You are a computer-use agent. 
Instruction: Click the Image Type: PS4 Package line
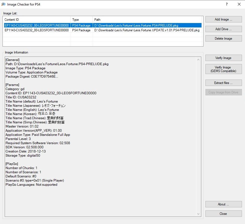(25, 68)
